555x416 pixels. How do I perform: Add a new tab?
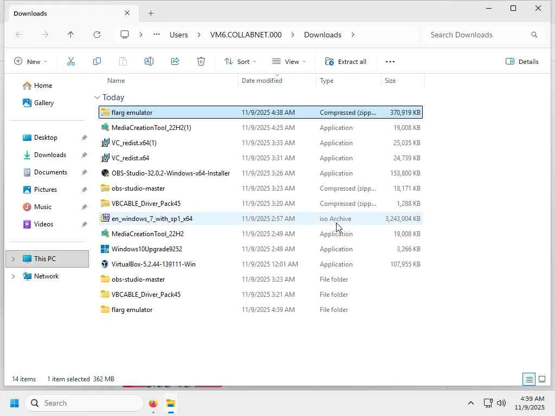coord(151,14)
